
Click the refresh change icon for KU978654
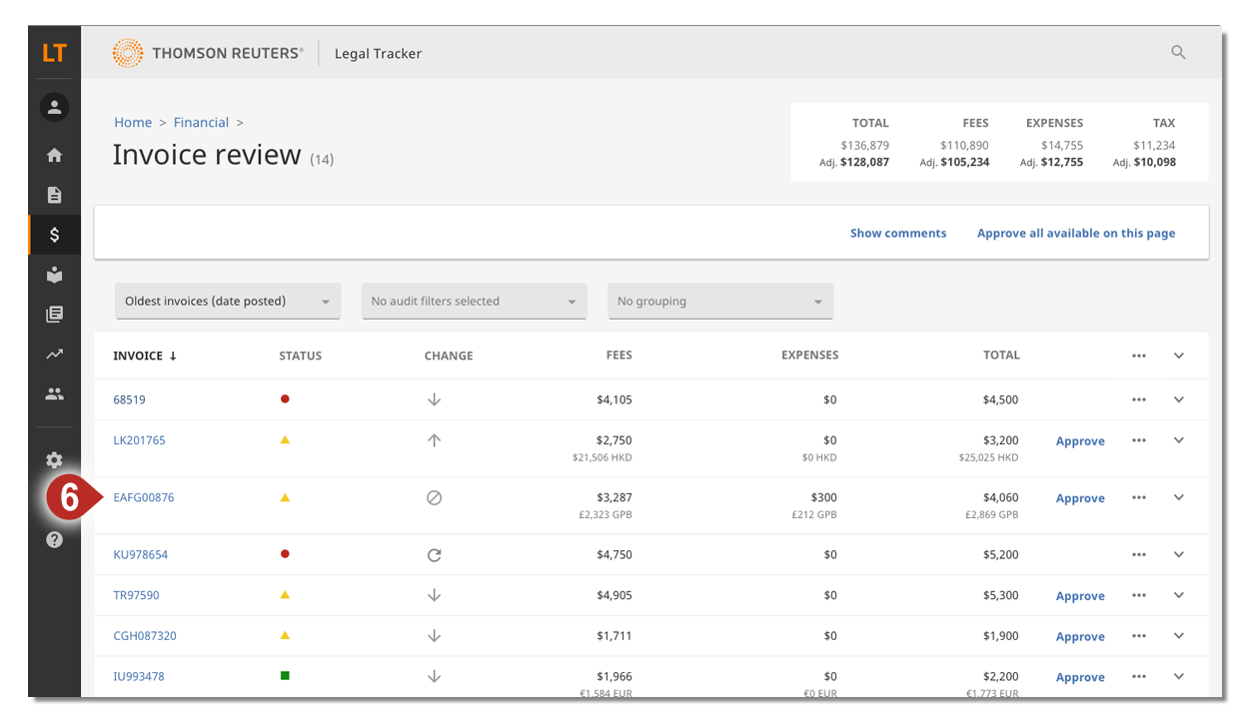(434, 555)
